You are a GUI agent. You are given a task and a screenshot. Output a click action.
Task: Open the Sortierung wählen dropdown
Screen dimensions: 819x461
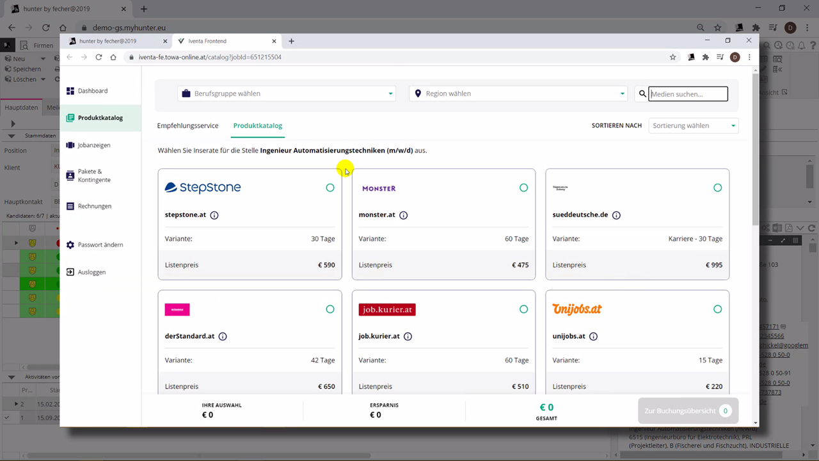click(694, 125)
